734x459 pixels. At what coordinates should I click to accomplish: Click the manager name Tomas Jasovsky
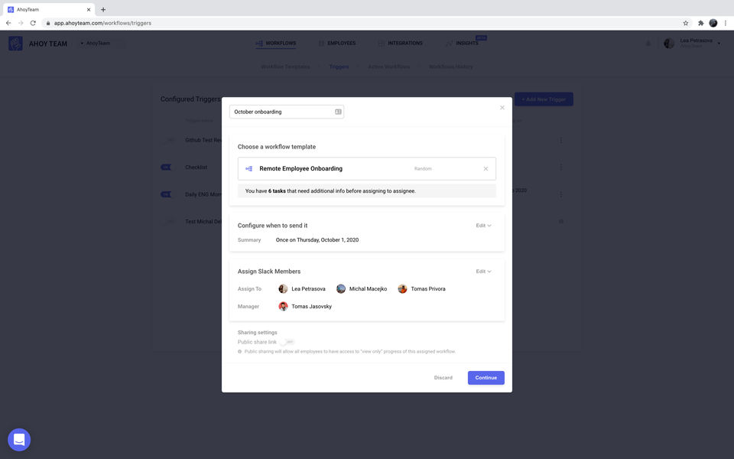tap(311, 306)
